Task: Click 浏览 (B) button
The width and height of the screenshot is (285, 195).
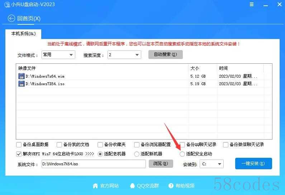Action: tap(161, 164)
